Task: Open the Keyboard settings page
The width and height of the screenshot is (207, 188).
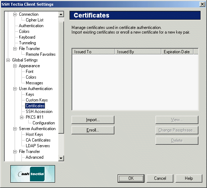Action: tap(27, 37)
